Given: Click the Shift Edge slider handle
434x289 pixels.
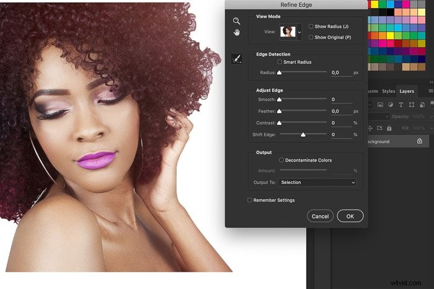Looking at the screenshot, I should pos(303,134).
